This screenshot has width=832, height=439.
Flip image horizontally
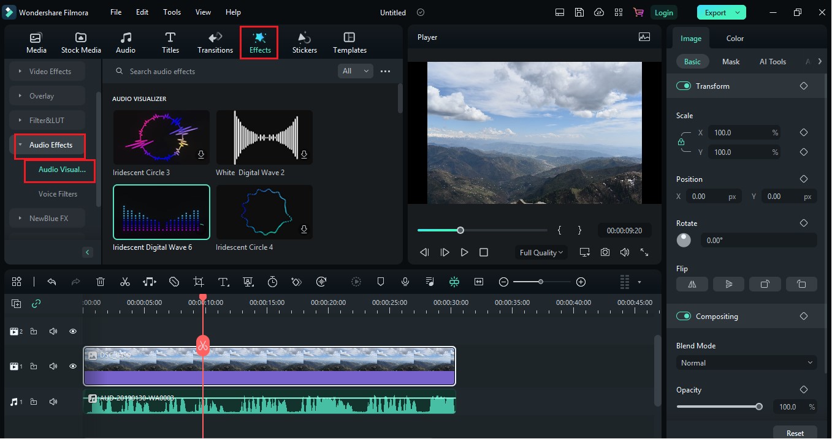(x=692, y=284)
